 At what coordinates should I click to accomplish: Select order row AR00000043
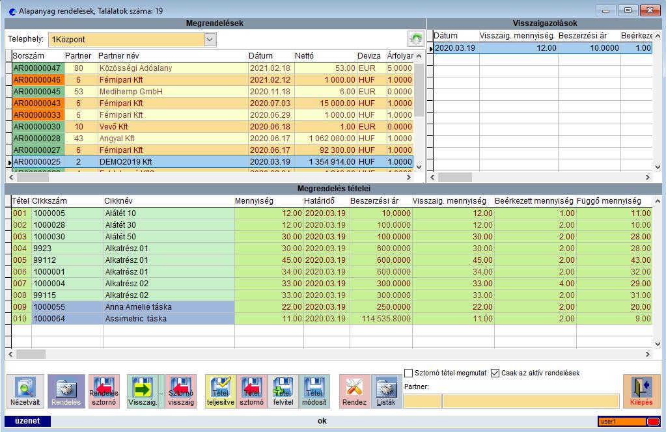click(x=212, y=103)
